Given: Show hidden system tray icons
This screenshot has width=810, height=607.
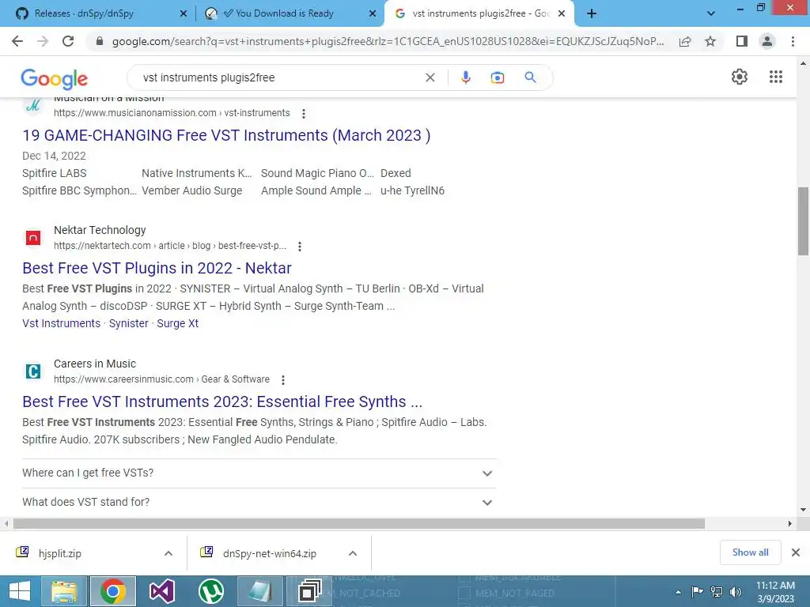Looking at the screenshot, I should [x=678, y=592].
